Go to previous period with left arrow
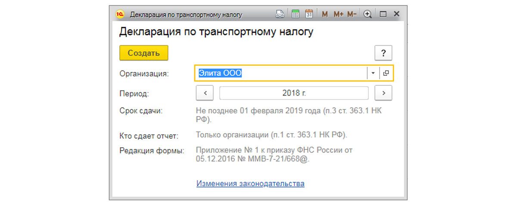 (205, 93)
